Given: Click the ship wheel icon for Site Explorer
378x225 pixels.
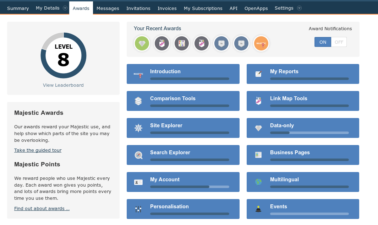Looking at the screenshot, I should [138, 128].
